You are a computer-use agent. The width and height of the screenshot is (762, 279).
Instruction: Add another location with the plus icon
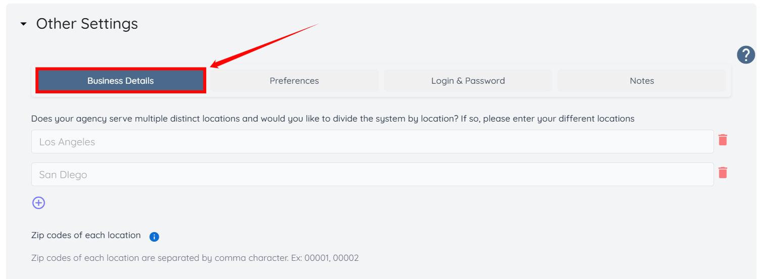[x=39, y=203]
